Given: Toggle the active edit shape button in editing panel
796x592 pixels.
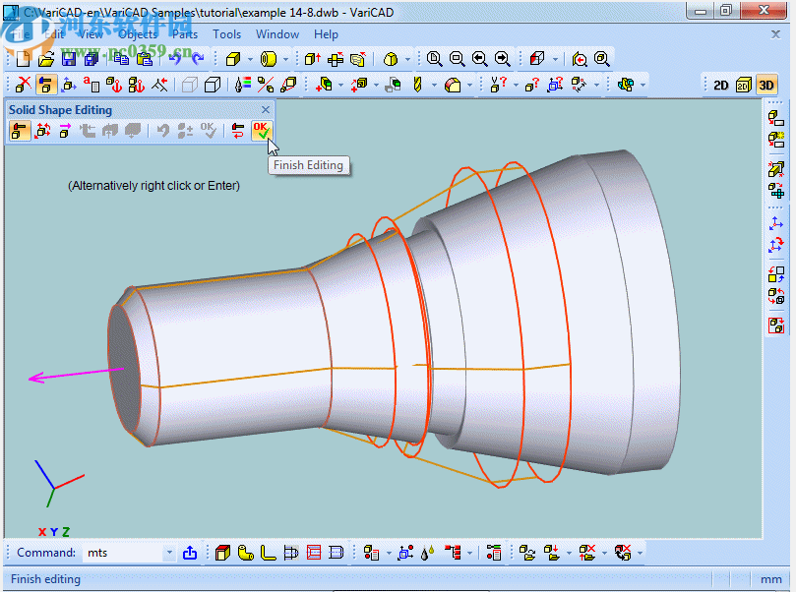Looking at the screenshot, I should pyautogui.click(x=20, y=131).
